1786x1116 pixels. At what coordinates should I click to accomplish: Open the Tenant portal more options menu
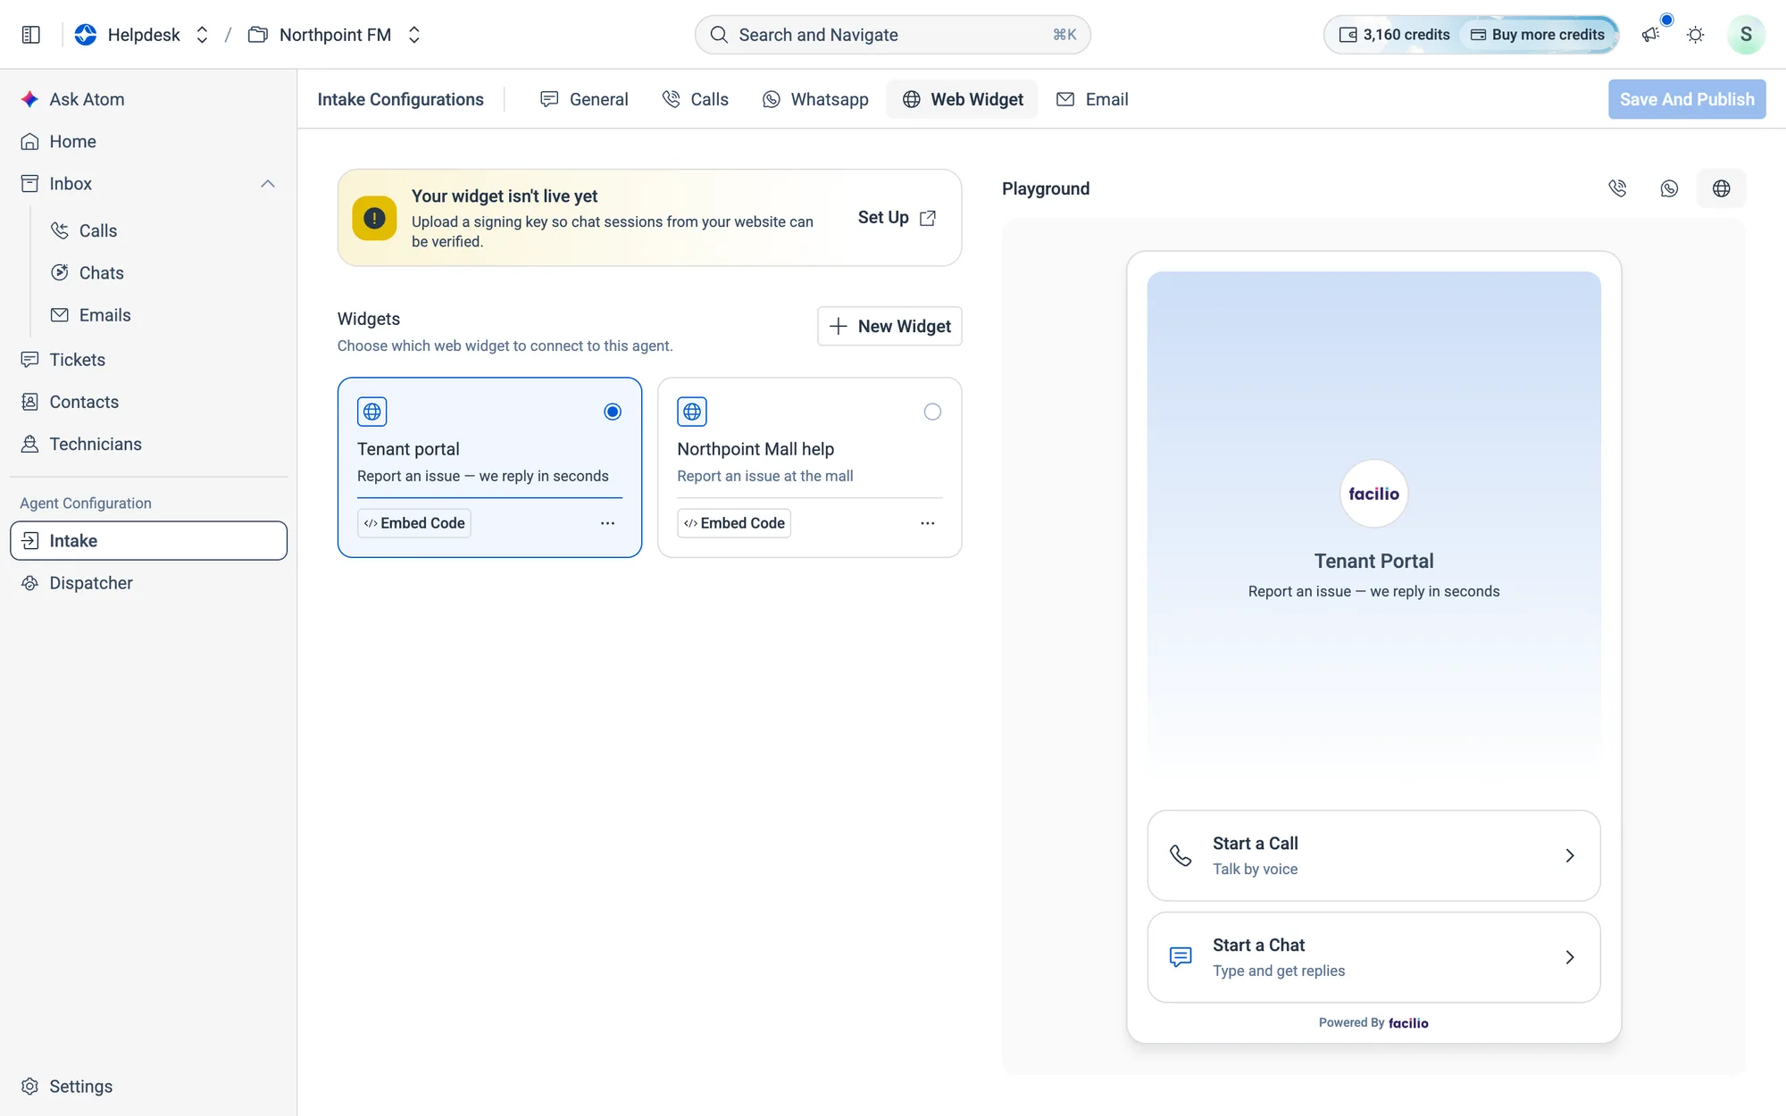coord(607,523)
